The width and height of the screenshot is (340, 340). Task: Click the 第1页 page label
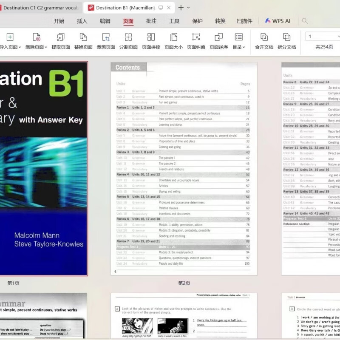14,283
